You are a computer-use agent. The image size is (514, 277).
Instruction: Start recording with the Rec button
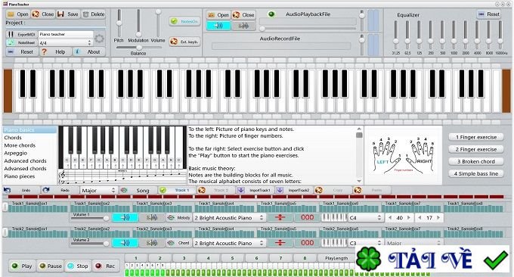point(105,266)
